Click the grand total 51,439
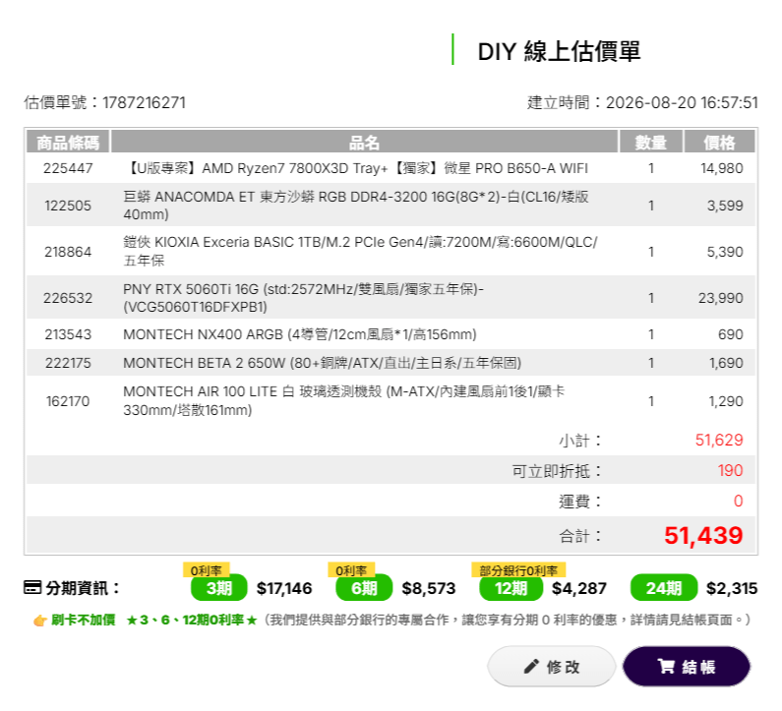The width and height of the screenshot is (782, 711). (x=703, y=536)
